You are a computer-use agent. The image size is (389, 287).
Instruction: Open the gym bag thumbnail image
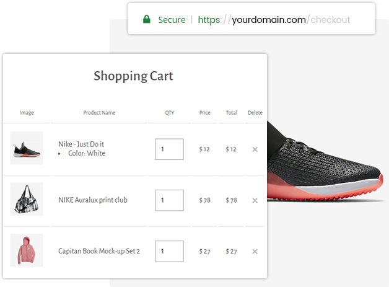click(x=27, y=199)
